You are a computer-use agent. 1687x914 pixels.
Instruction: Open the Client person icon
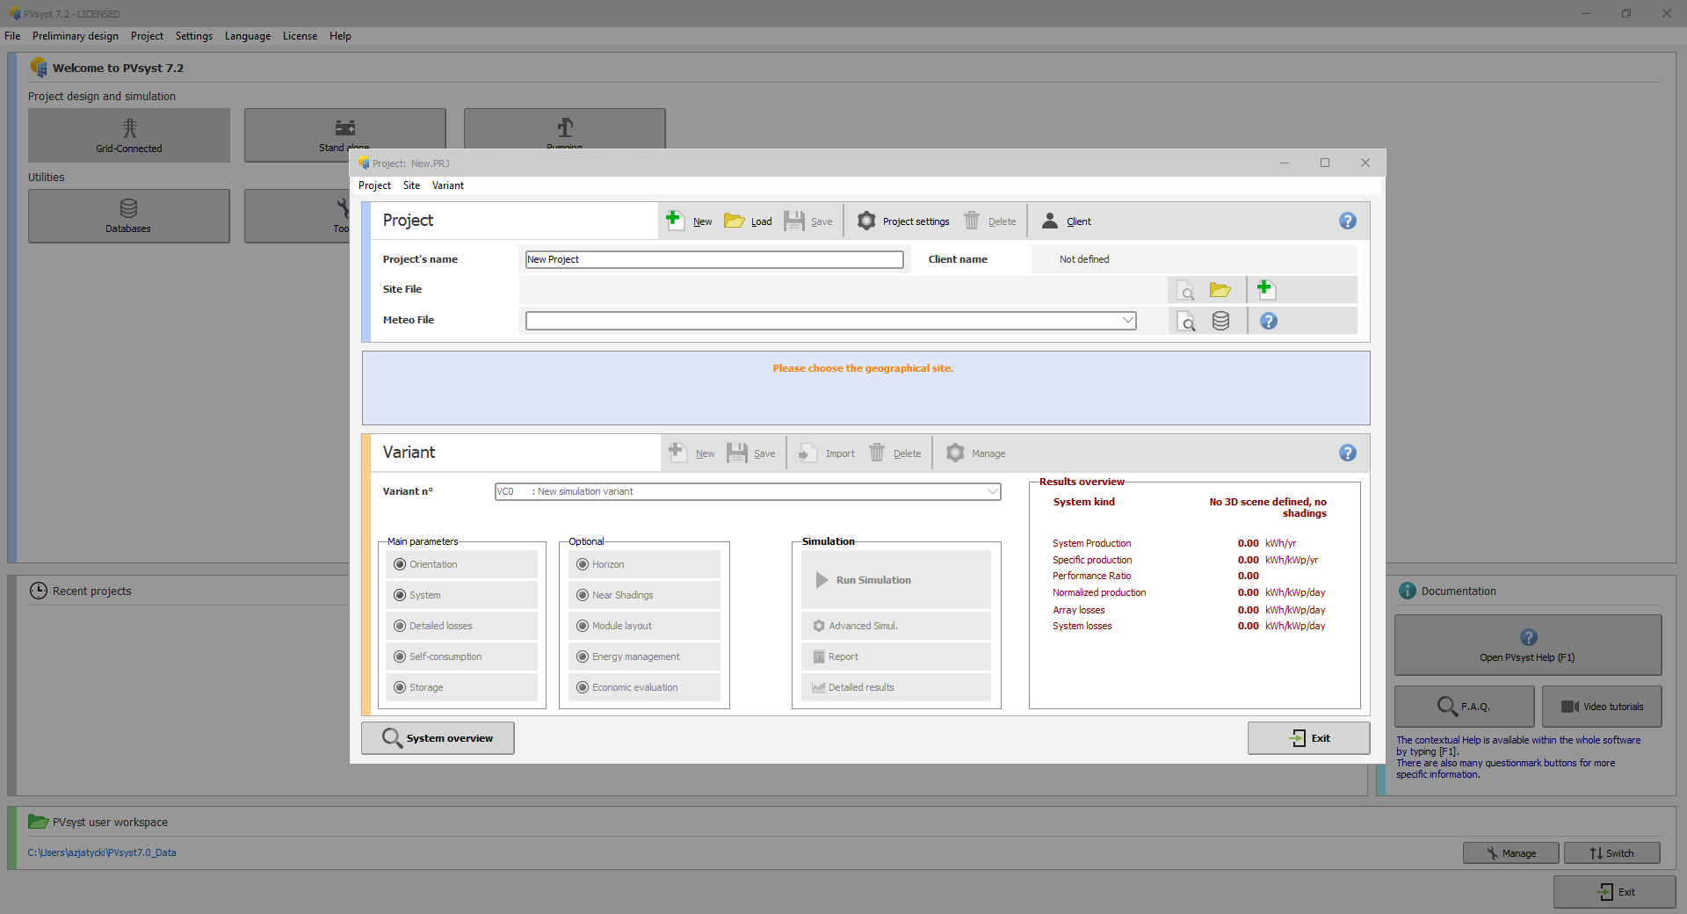[1050, 221]
